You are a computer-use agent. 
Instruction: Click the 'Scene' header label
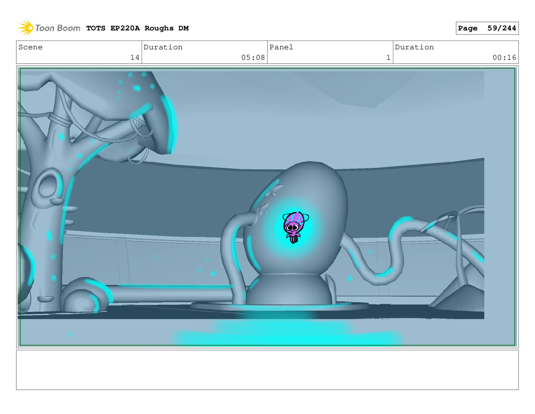click(x=30, y=47)
